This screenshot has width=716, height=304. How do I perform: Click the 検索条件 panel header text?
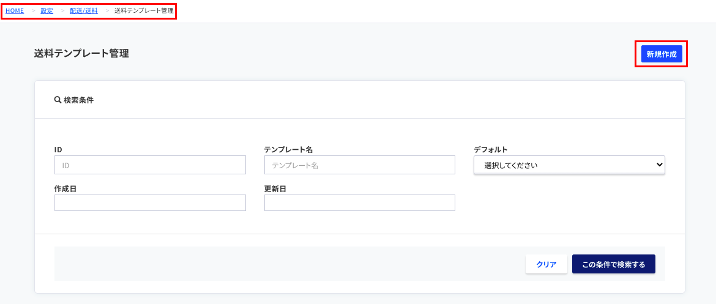pos(78,100)
